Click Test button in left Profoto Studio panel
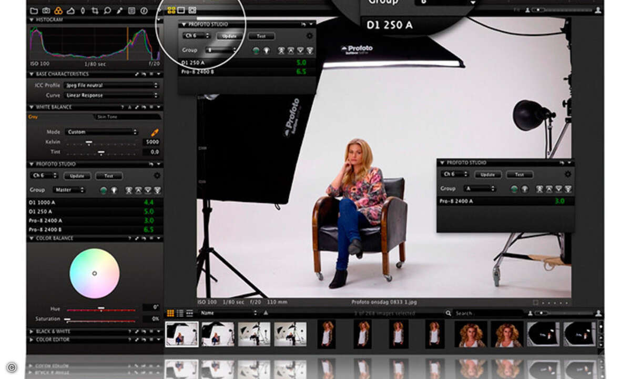The image size is (631, 379). click(109, 176)
